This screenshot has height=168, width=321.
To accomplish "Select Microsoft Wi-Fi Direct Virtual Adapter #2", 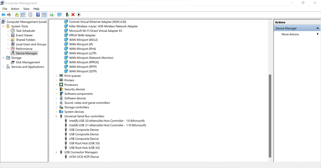I will [x=95, y=31].
